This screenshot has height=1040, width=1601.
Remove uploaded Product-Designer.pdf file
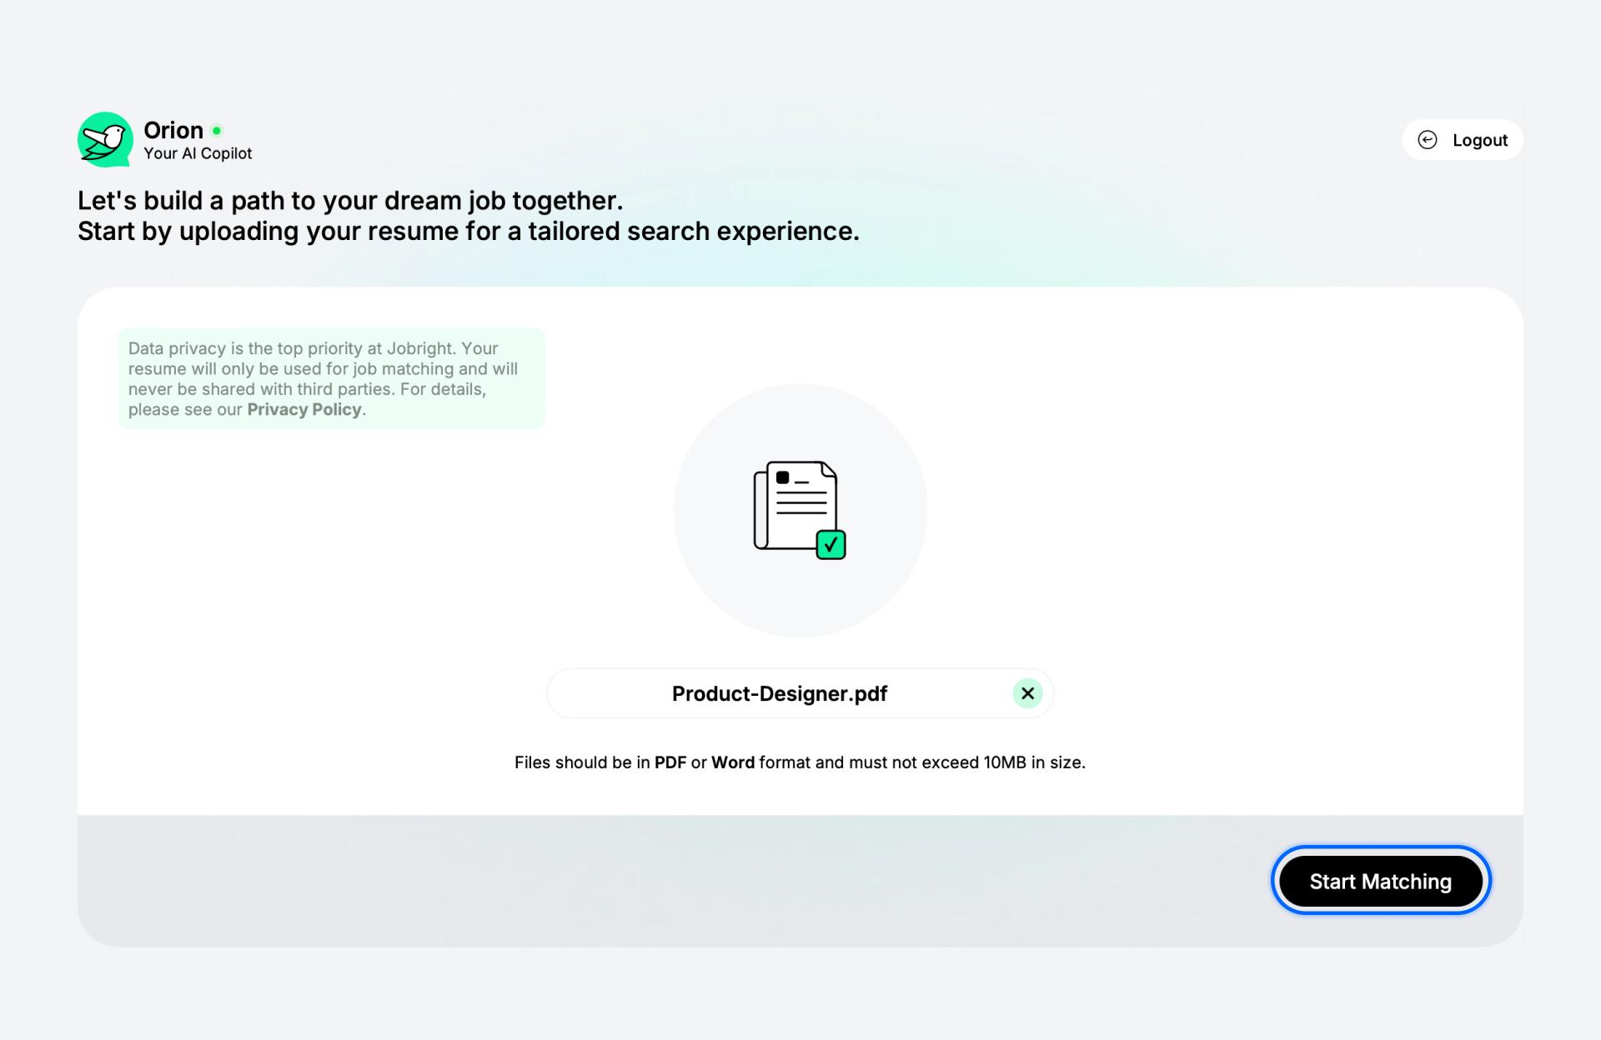point(1026,692)
